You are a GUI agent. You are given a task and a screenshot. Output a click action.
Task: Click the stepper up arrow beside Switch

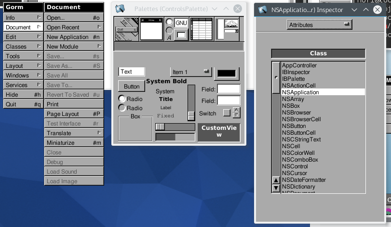coord(236,110)
